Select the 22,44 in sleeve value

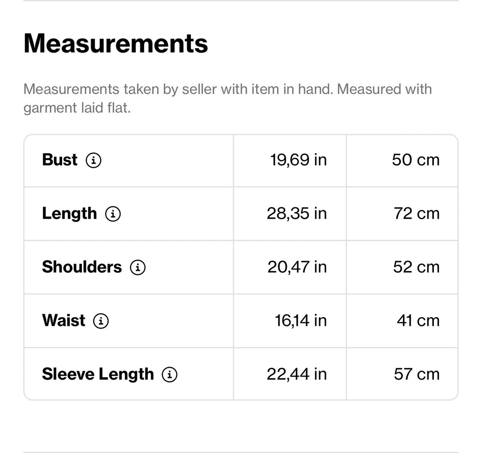[x=296, y=374]
